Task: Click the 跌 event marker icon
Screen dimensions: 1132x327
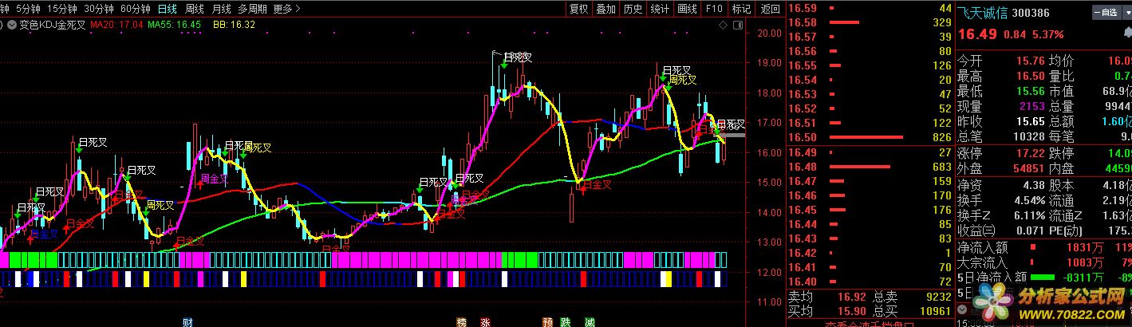Action: point(567,322)
